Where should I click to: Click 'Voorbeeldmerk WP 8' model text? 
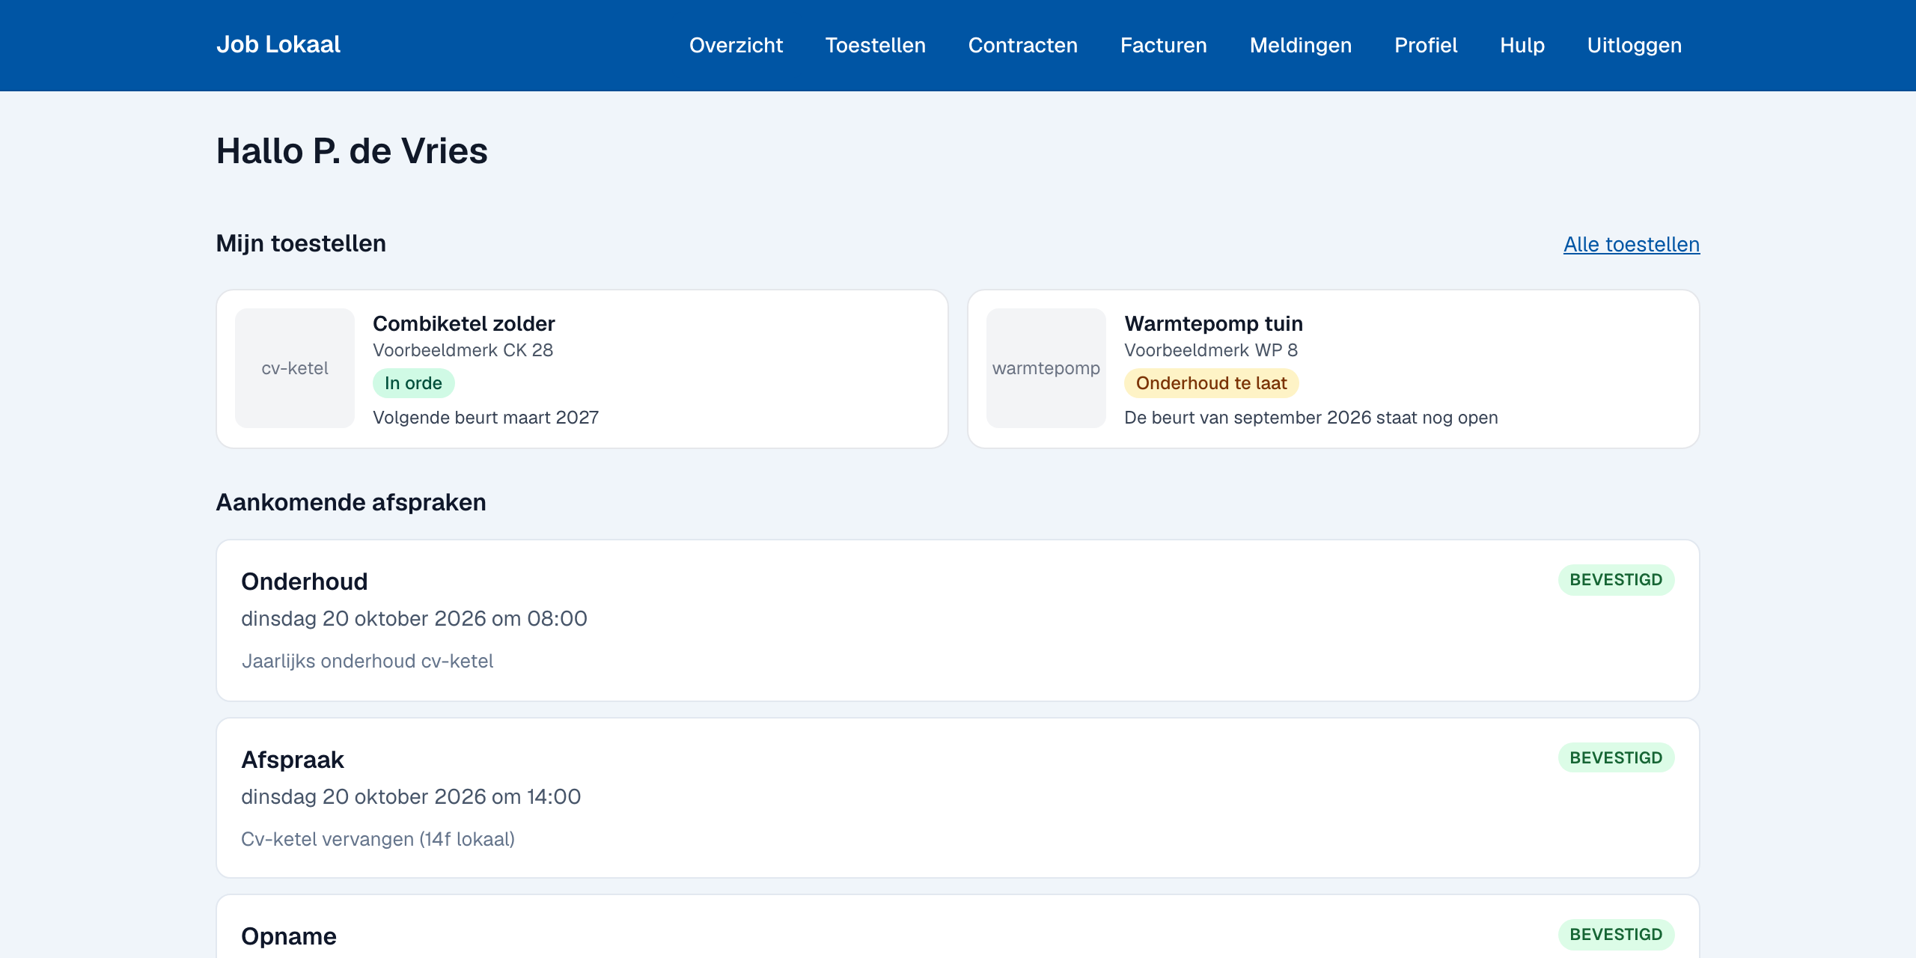1211,350
